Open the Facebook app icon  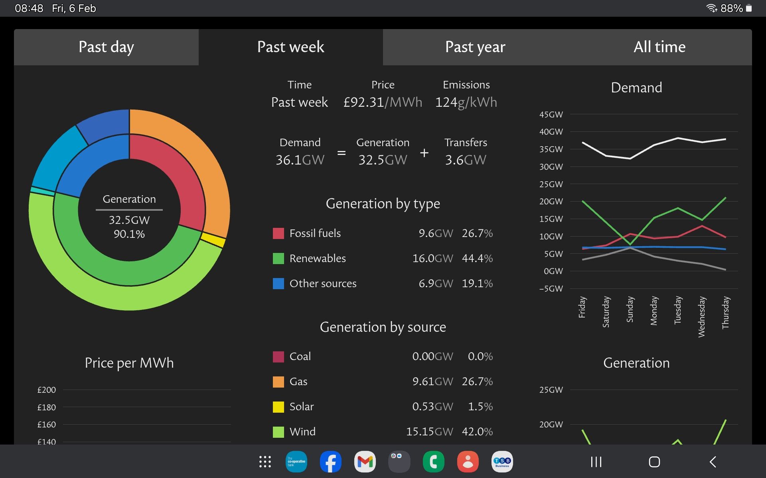(331, 462)
